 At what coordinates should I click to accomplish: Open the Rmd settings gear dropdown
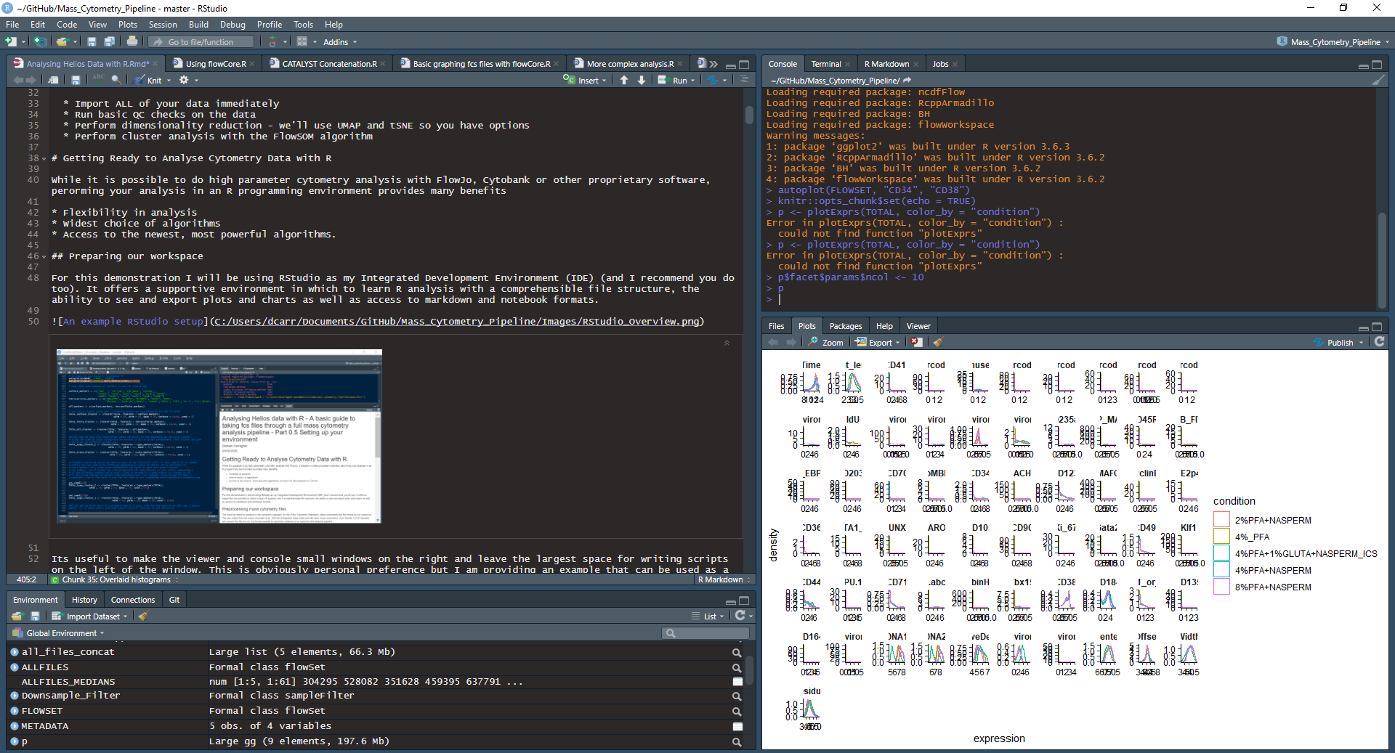[188, 80]
